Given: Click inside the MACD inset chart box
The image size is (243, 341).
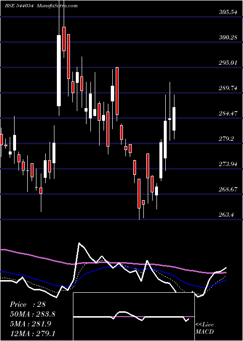Looking at the screenshot, I should click(x=134, y=317).
